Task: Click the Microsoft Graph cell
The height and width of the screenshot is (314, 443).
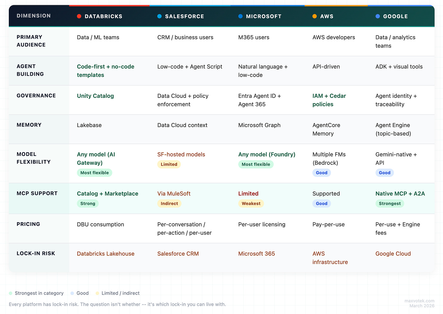Action: tap(259, 125)
